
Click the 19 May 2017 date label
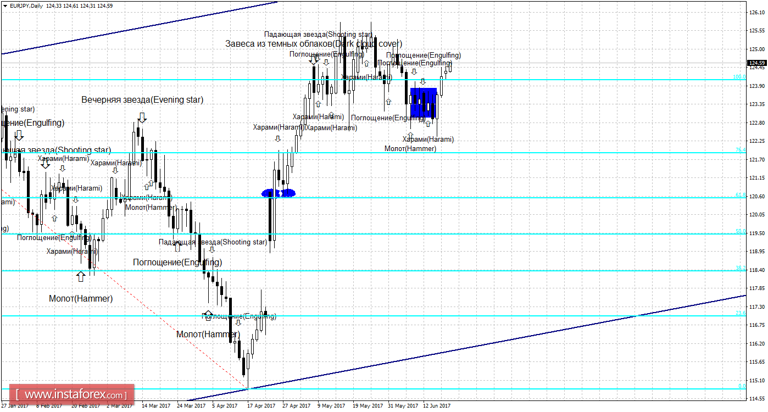368,406
